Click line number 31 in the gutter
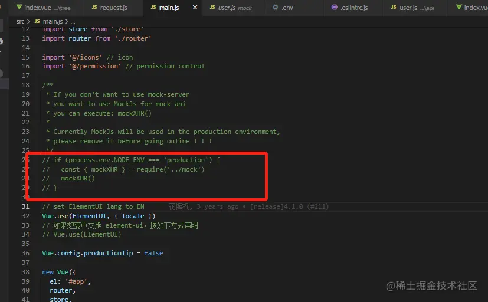This screenshot has width=488, height=302. tap(25, 206)
